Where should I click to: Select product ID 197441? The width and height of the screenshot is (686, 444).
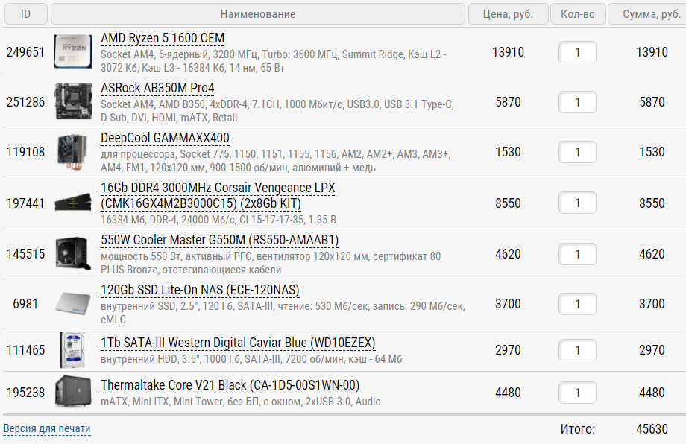coord(25,203)
